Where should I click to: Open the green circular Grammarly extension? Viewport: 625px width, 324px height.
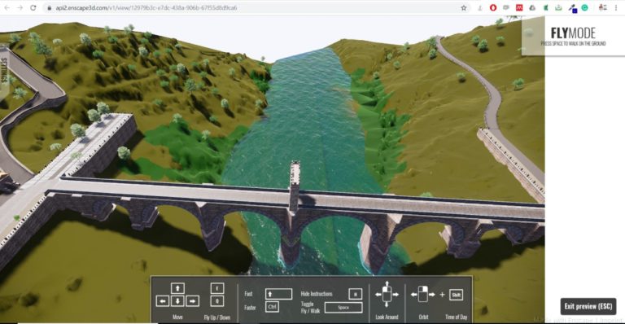click(x=585, y=7)
